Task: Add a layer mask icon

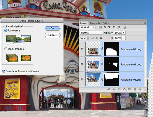Action: click(x=119, y=89)
